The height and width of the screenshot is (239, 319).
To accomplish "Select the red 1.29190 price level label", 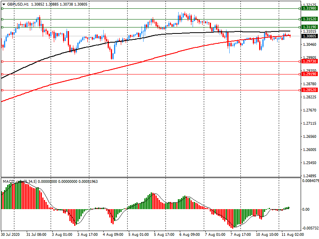I will pos(310,74).
